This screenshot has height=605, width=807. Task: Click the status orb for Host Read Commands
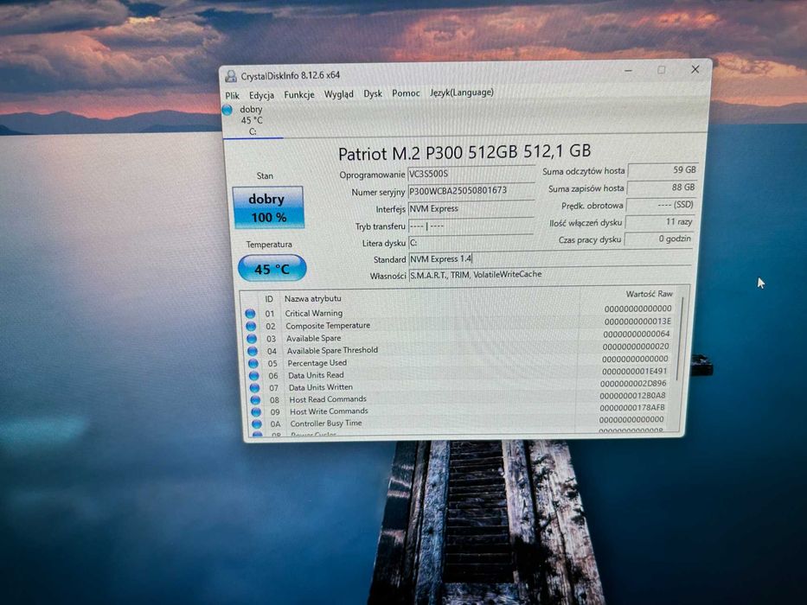pos(255,399)
